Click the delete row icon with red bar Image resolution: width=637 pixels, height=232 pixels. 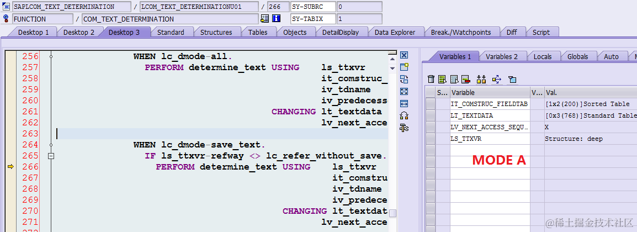click(465, 79)
